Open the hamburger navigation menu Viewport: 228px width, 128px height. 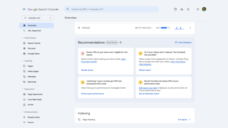pyautogui.click(x=24, y=9)
